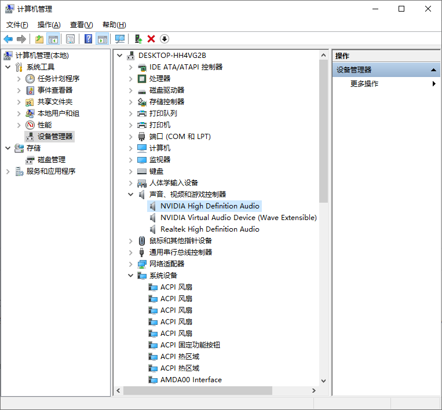
Task: Click the scroll up arrow of device list
Action: 324,55
